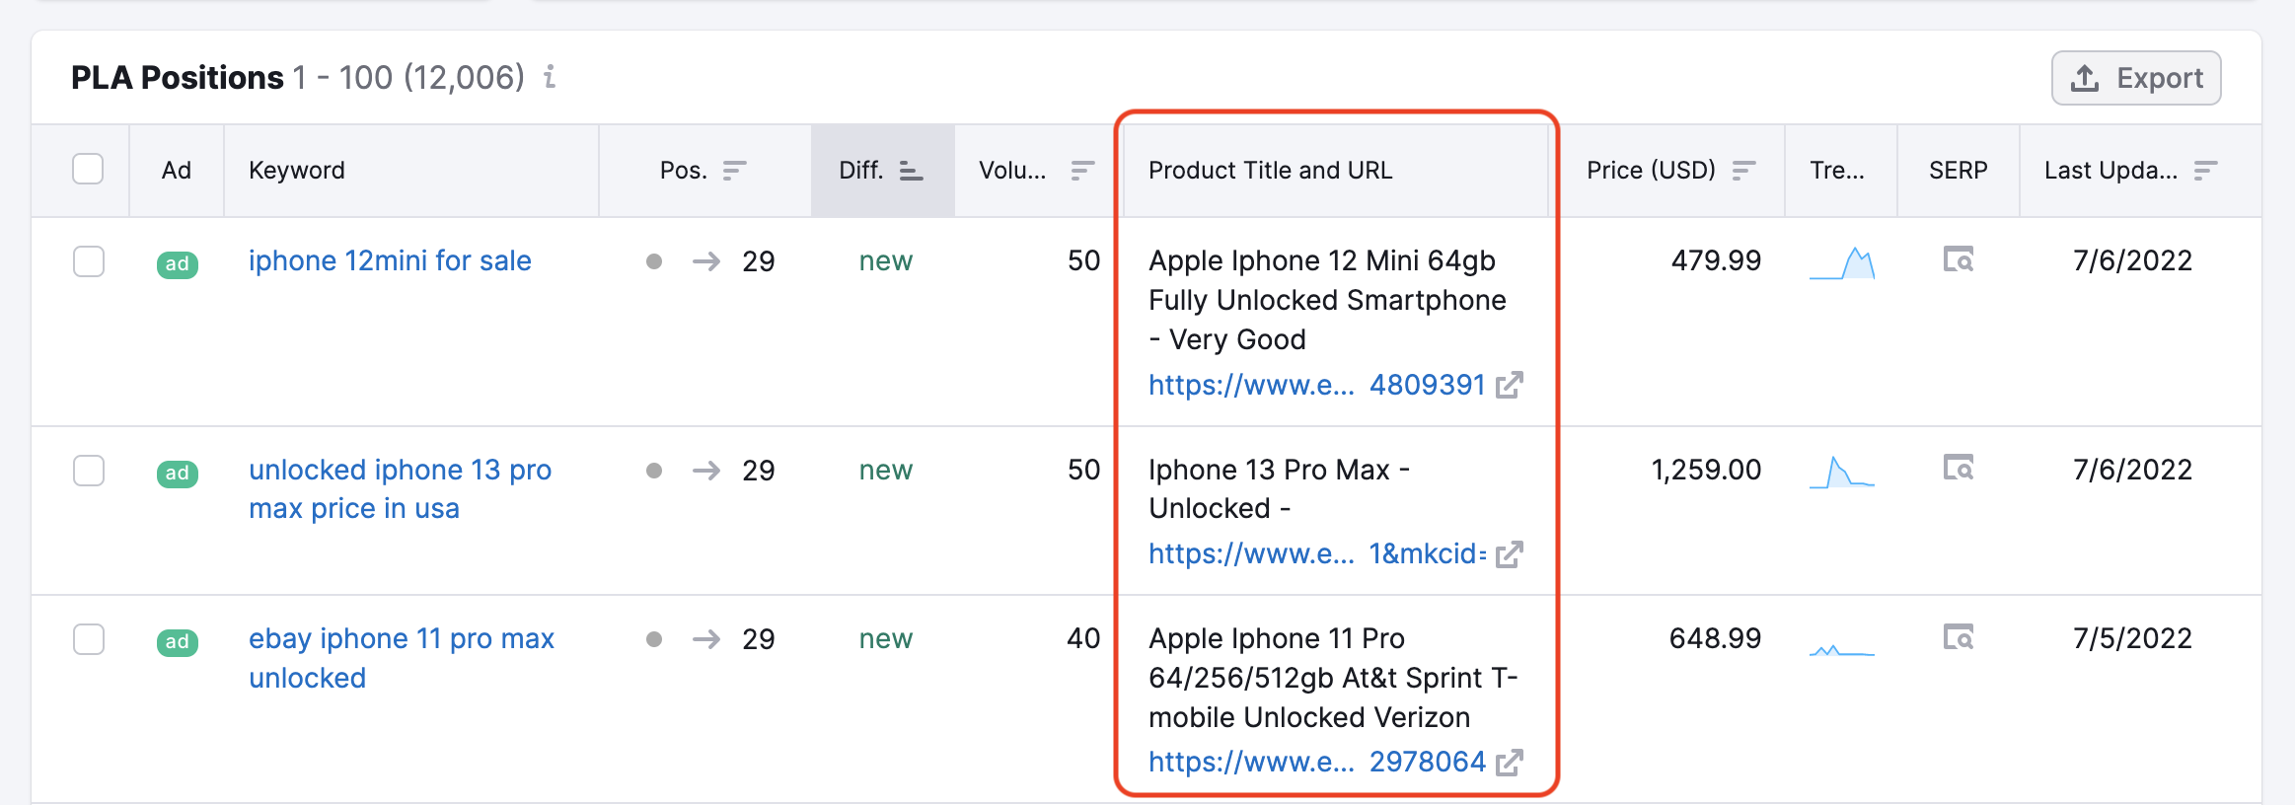Click trend chart for 1,259.00 row

click(1842, 473)
